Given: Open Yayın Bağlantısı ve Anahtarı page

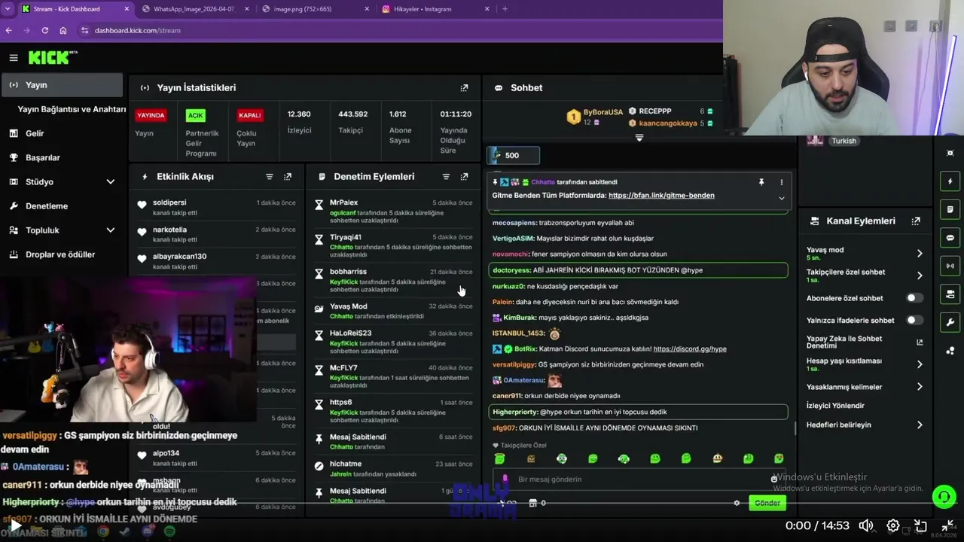Looking at the screenshot, I should [71, 109].
